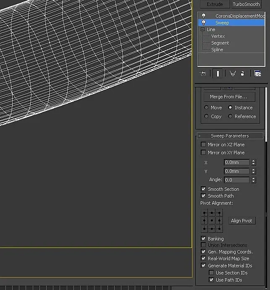Open Configure Modifier Sets icon

[x=257, y=74]
